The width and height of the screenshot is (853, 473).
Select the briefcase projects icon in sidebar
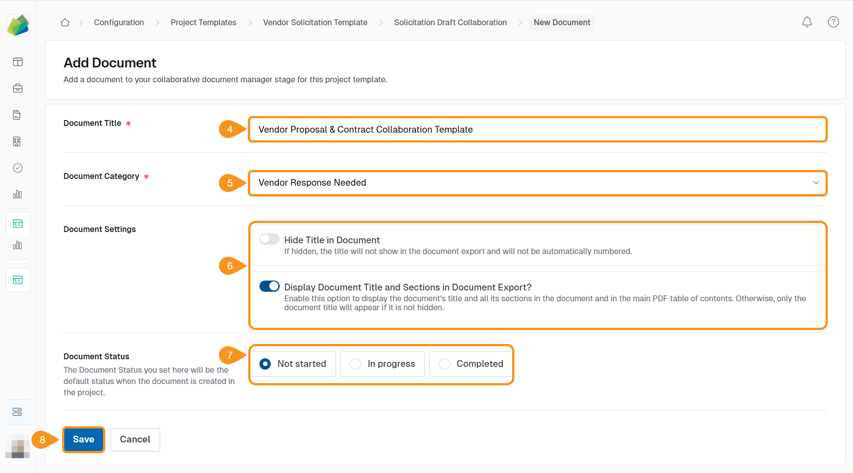[x=18, y=88]
